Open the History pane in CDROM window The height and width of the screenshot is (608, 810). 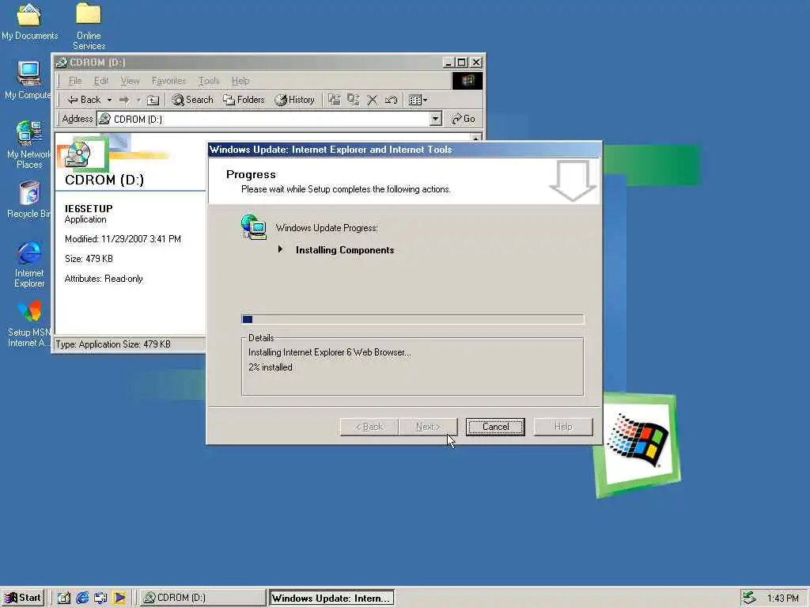294,100
